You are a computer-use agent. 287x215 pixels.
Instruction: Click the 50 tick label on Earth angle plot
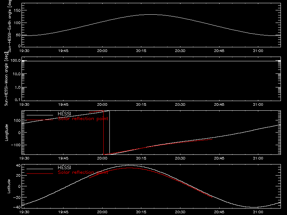pos(18,35)
